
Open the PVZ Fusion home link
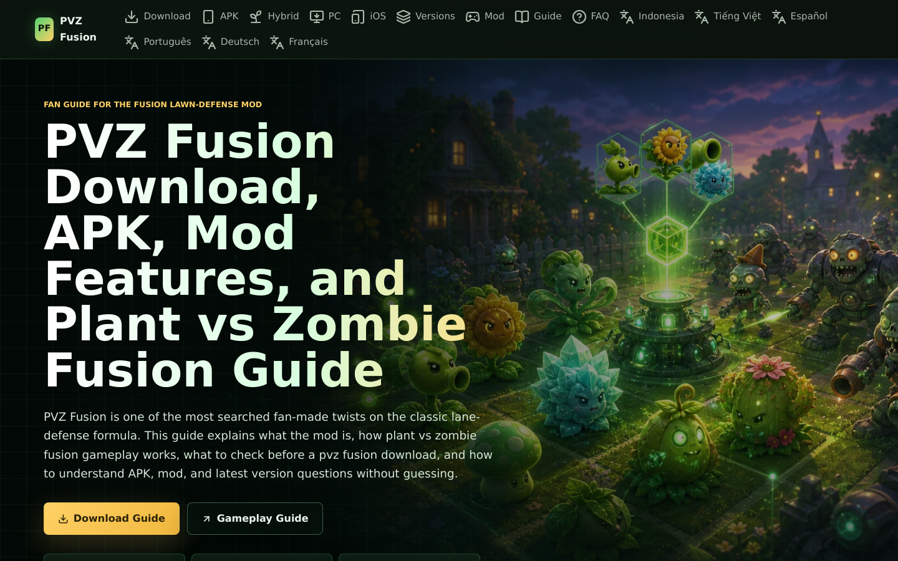[65, 29]
